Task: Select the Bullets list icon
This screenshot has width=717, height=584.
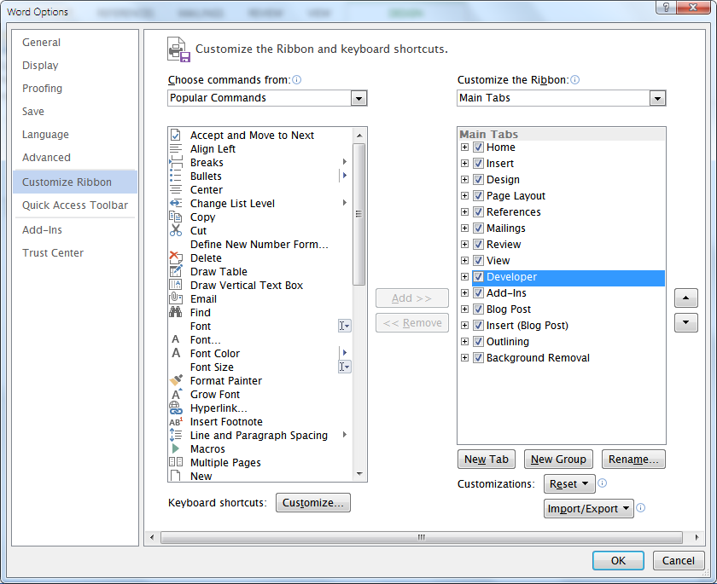Action: click(176, 176)
